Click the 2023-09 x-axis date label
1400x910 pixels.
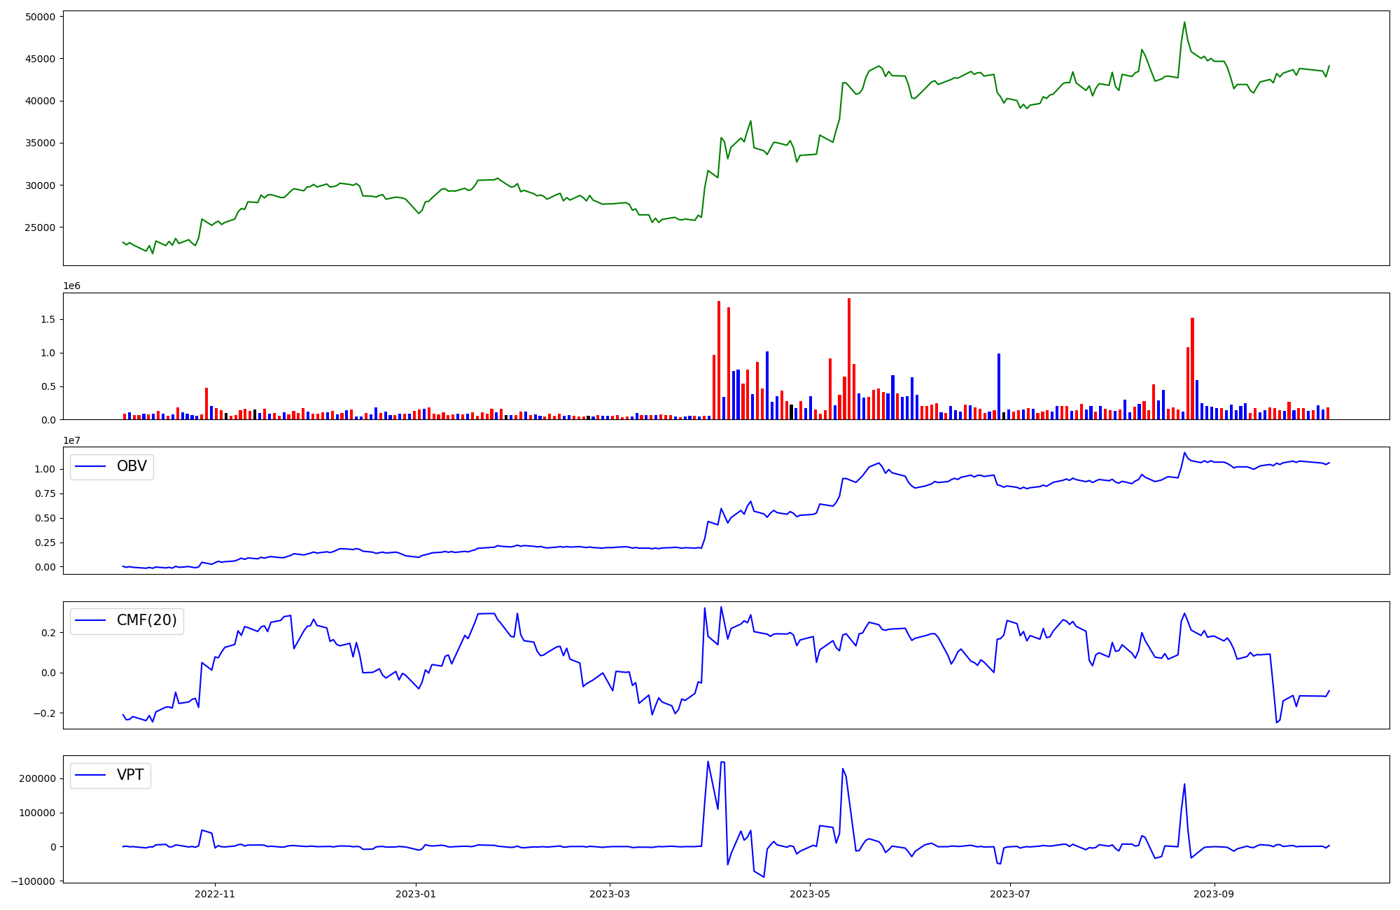coord(1214,894)
